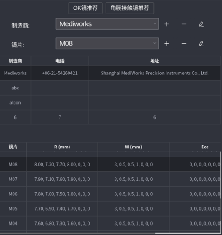Click the OK镜推荐 button
This screenshot has height=235, width=222.
point(85,8)
